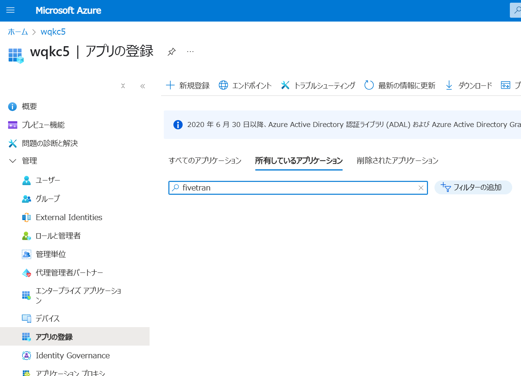The width and height of the screenshot is (521, 376).
Task: Click the search magnifier inside filter box
Action: point(175,188)
